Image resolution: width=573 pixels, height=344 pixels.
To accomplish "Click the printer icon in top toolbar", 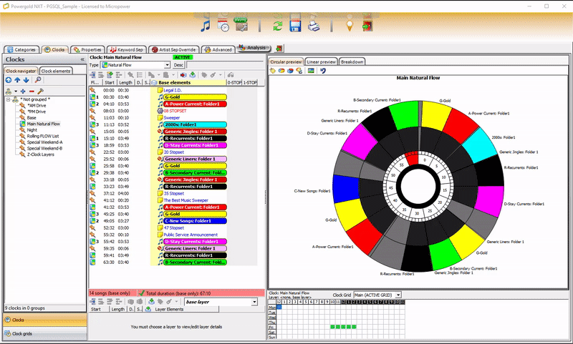I will click(x=314, y=26).
